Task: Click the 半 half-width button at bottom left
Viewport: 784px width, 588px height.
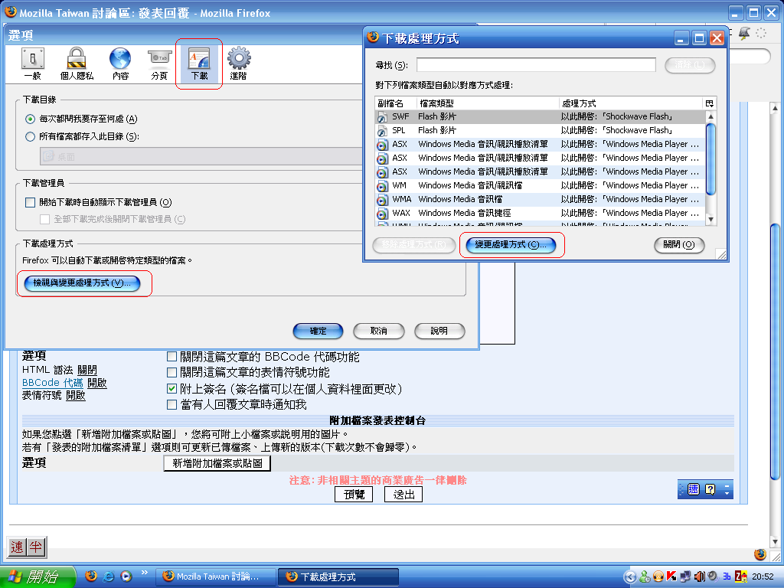Action: tap(35, 547)
